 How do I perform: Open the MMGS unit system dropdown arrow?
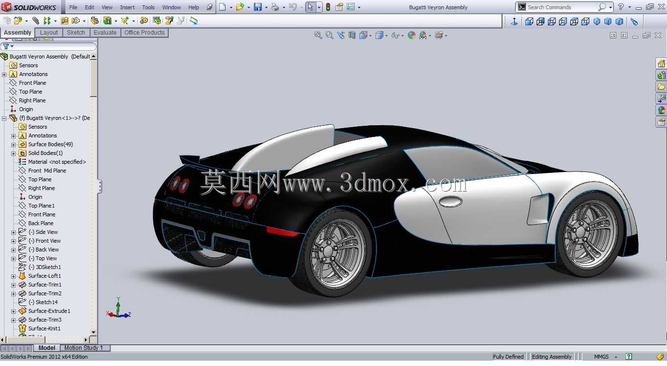[x=616, y=357]
